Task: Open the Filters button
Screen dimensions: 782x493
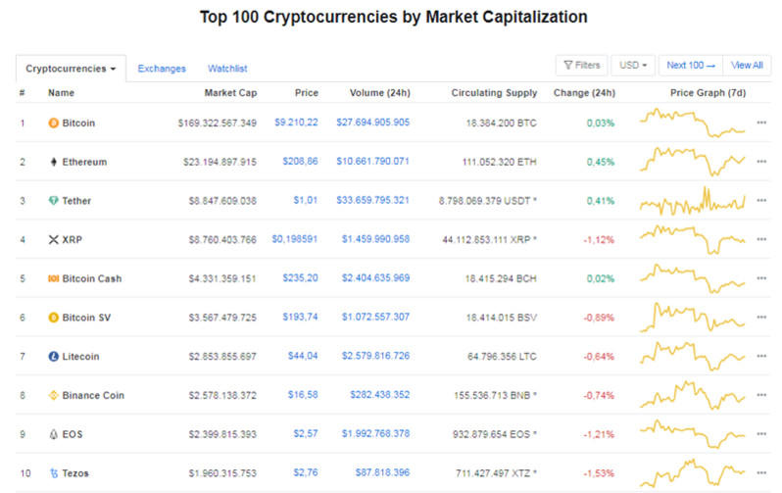Action: [581, 66]
